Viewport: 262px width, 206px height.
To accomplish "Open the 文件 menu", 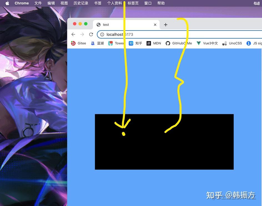I will 38,3.
